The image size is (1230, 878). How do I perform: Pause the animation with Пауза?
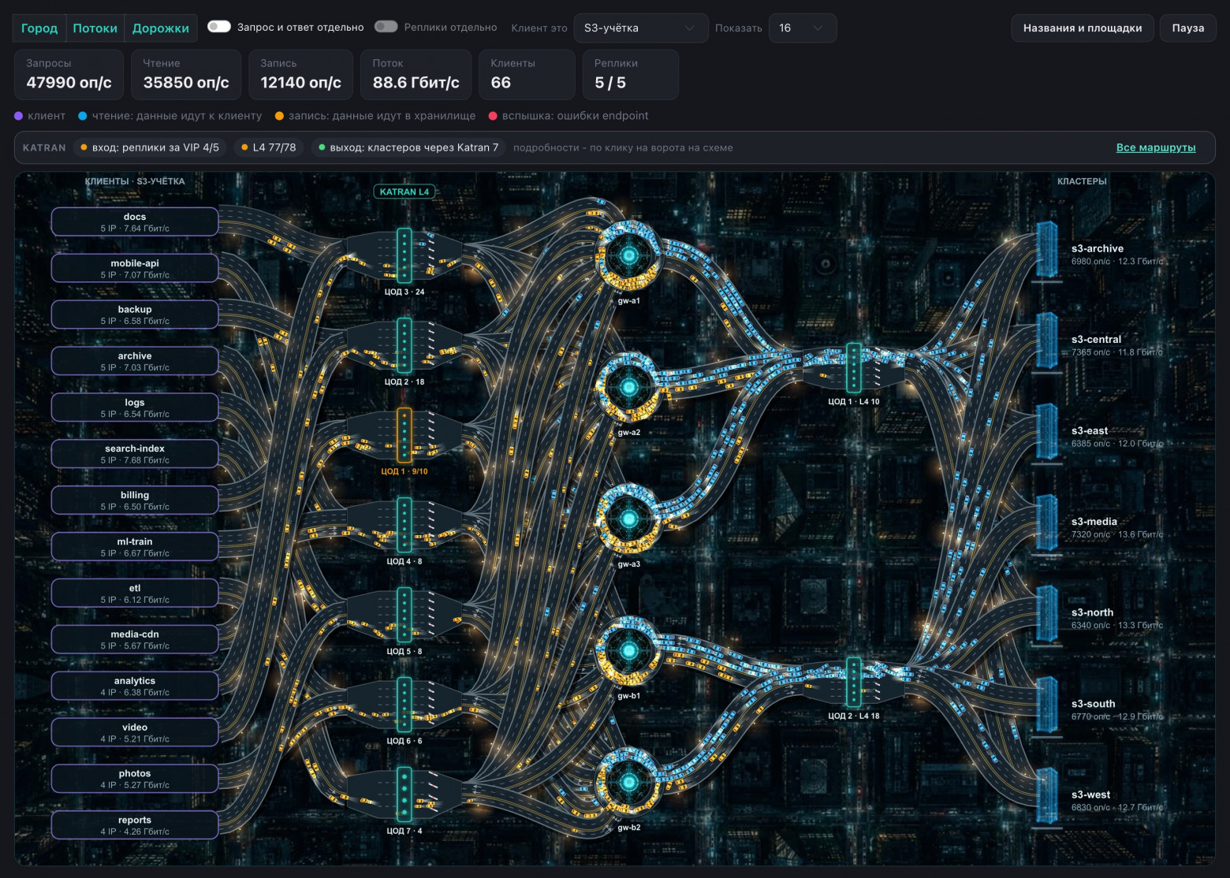point(1188,28)
